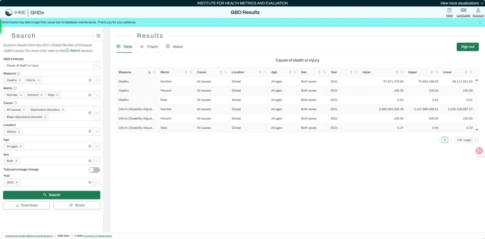Open Institute for Health Metrics footer link
The image size is (485, 239).
pos(29,236)
